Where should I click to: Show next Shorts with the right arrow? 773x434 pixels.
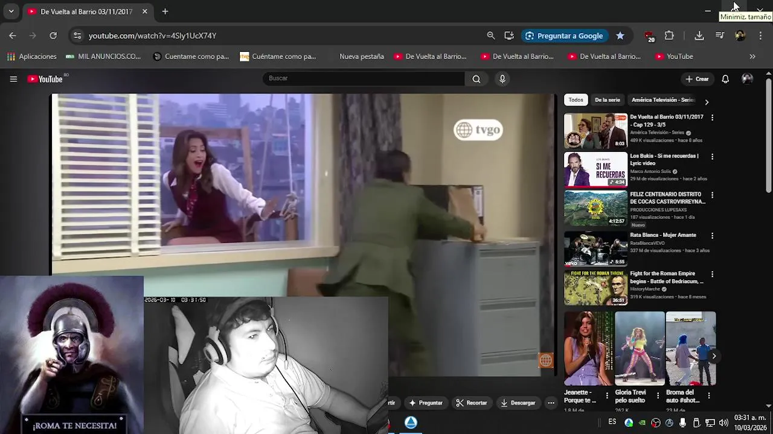tap(714, 356)
